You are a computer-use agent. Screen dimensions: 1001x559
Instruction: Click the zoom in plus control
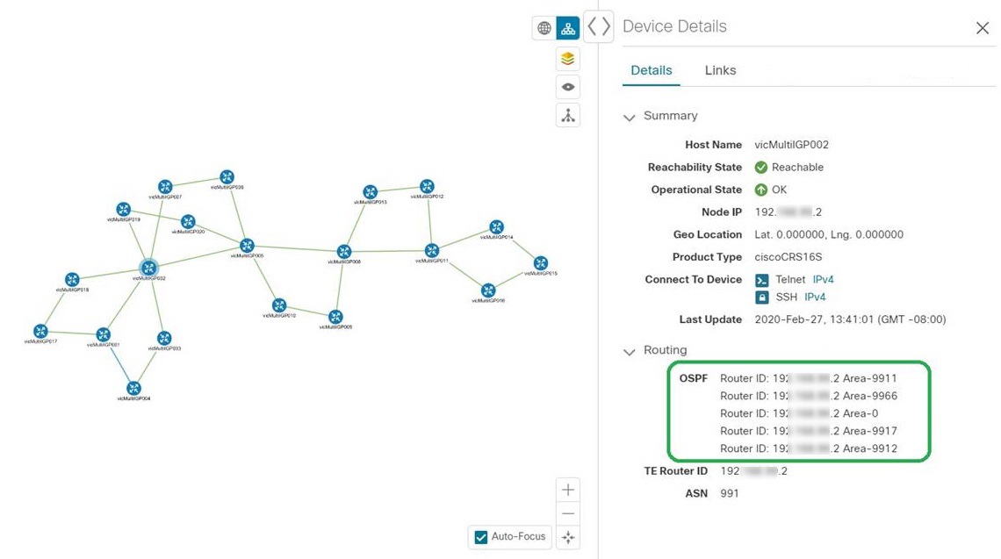click(x=567, y=489)
